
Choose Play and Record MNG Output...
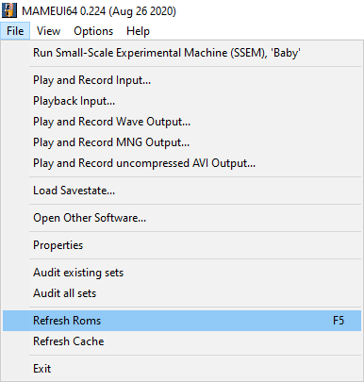pos(182,142)
